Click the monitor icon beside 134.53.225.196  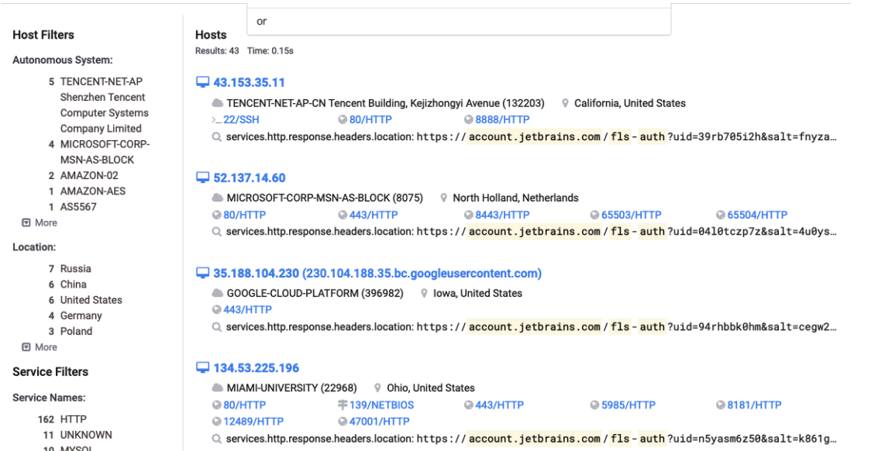(x=203, y=367)
